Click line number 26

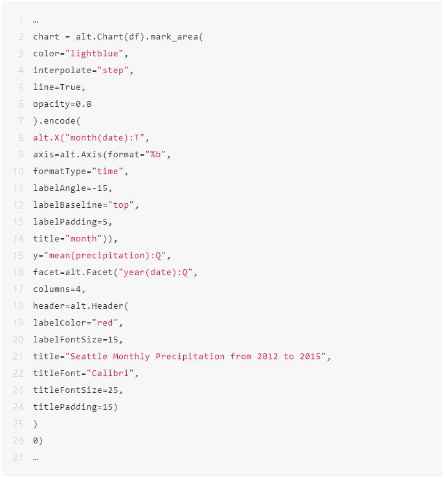pyautogui.click(x=18, y=441)
